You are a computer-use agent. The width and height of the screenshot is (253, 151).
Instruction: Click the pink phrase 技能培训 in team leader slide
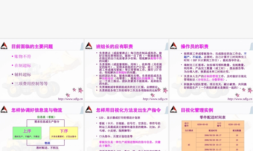click(108, 79)
